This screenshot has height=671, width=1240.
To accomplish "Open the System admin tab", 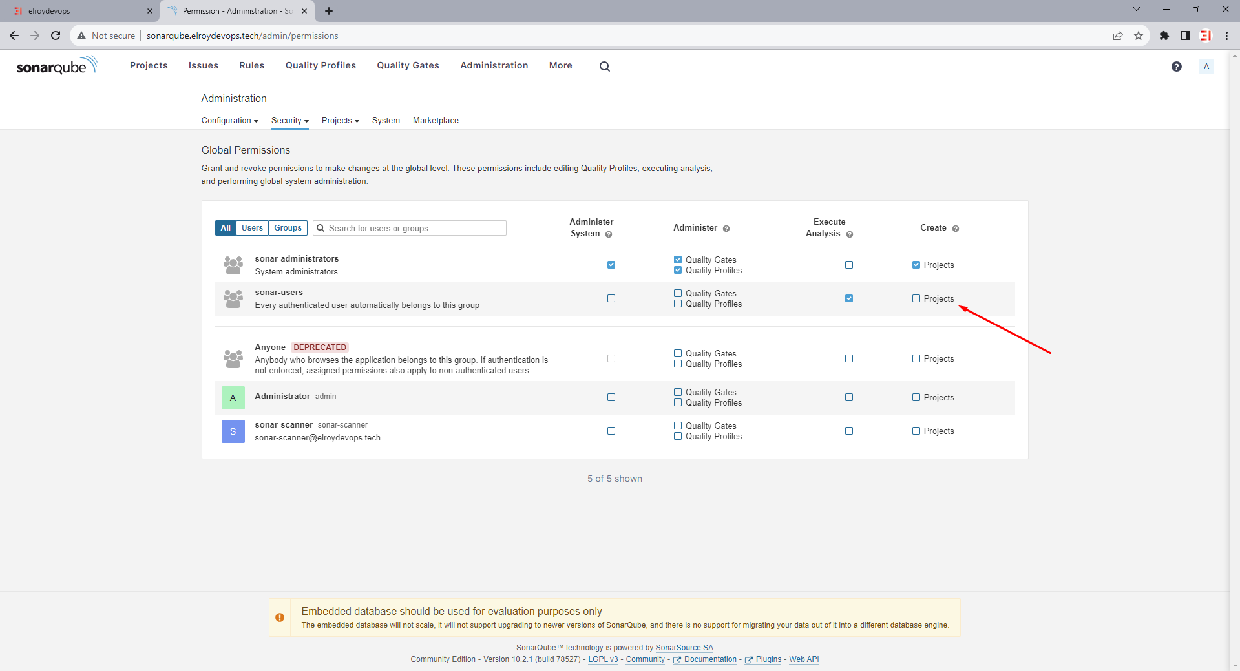I will coord(386,121).
